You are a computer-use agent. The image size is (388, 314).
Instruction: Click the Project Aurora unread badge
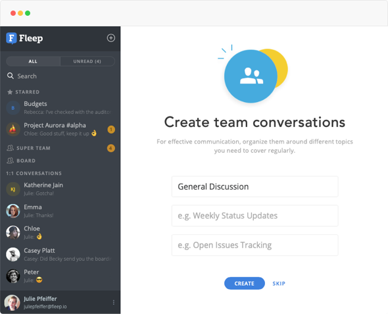(x=111, y=130)
